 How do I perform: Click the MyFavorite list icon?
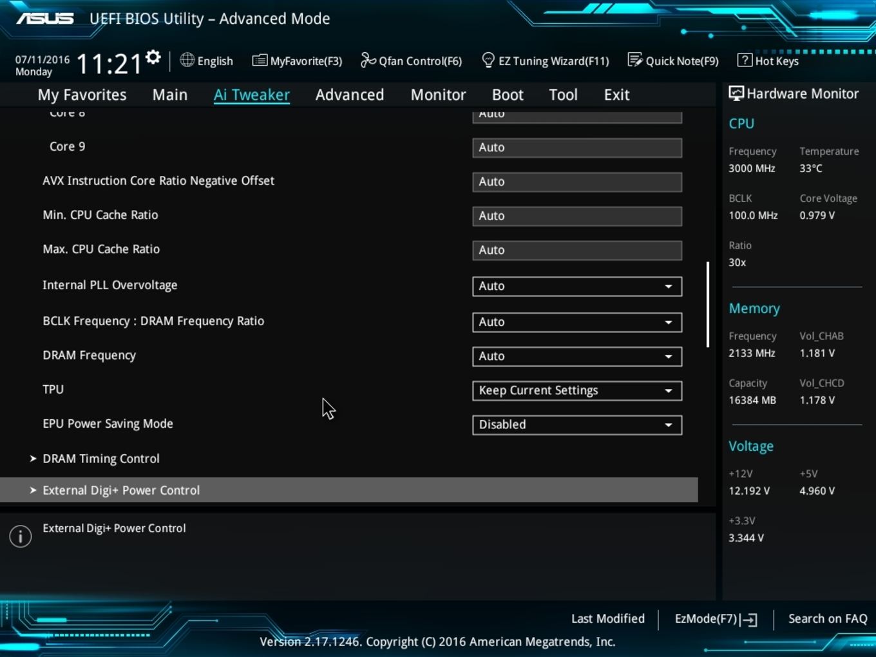260,61
